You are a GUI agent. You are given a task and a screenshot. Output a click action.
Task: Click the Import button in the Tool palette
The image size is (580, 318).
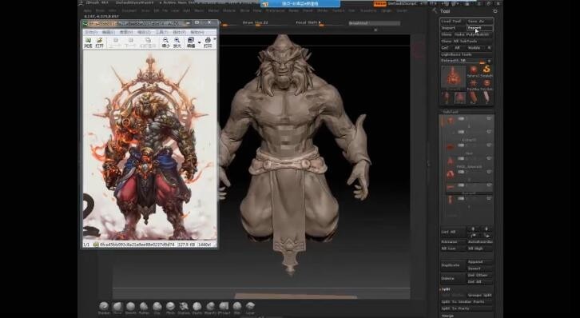tap(453, 28)
